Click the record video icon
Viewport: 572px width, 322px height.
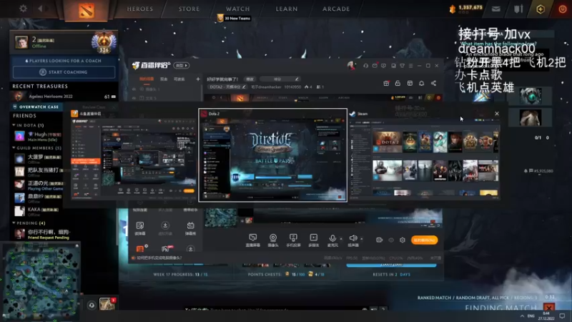tap(380, 240)
